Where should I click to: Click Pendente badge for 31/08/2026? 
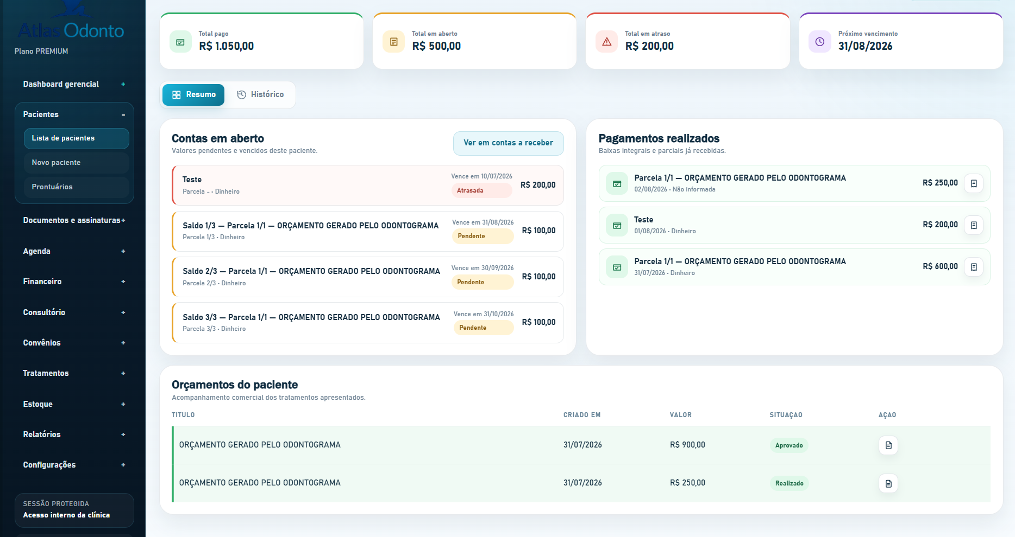[x=483, y=236]
